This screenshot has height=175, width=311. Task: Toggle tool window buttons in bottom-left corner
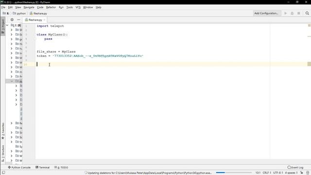3,173
